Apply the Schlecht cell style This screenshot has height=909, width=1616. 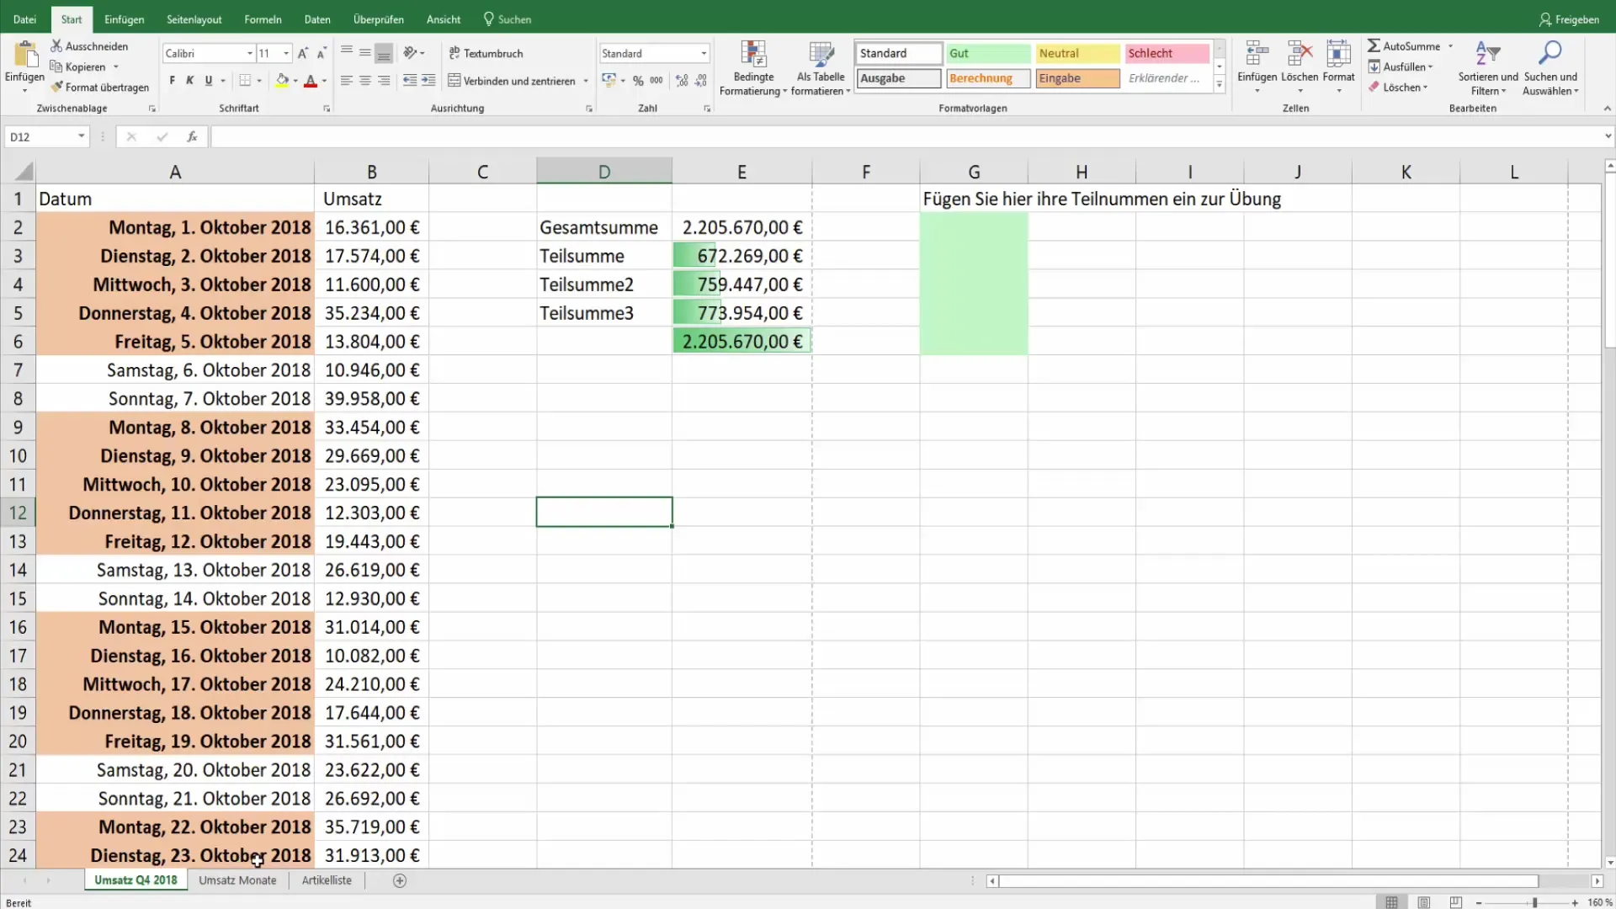click(1166, 53)
